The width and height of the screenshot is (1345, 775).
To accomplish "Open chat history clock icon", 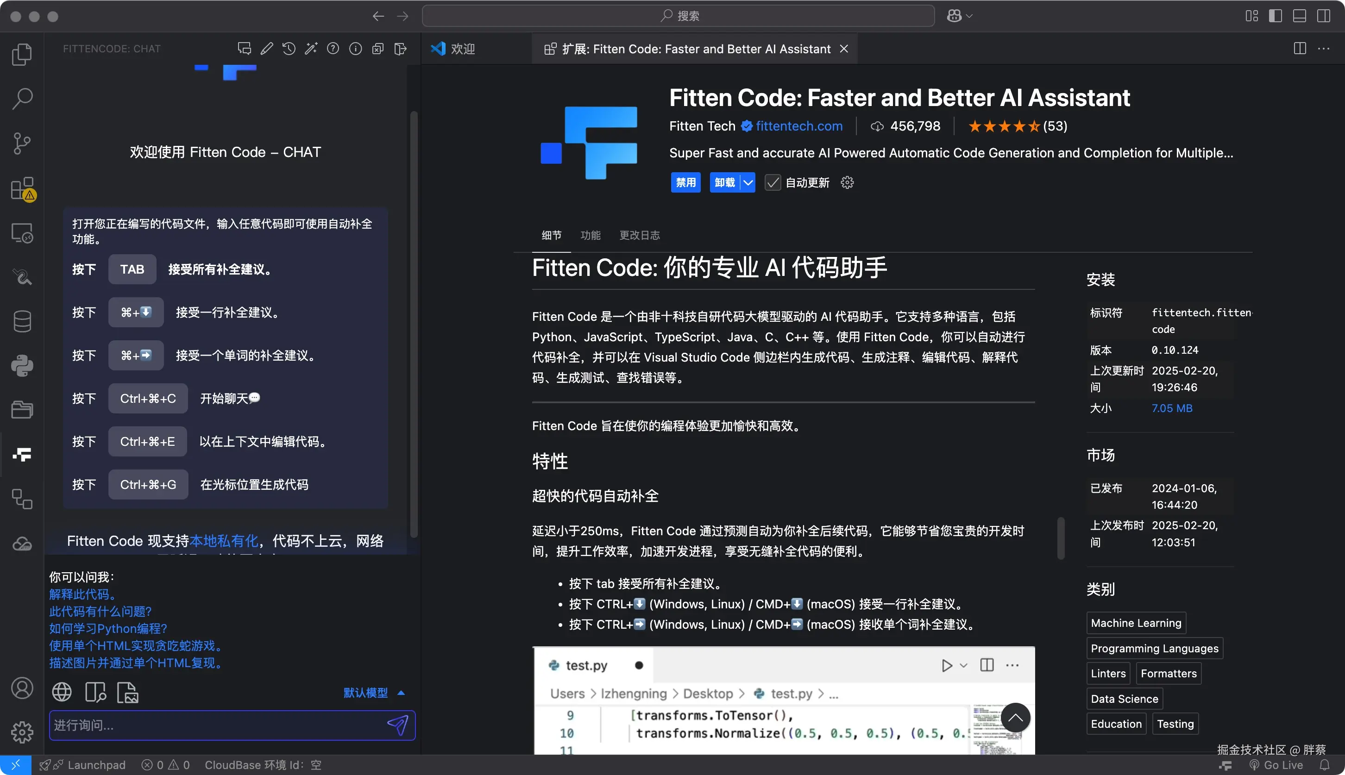I will tap(289, 49).
